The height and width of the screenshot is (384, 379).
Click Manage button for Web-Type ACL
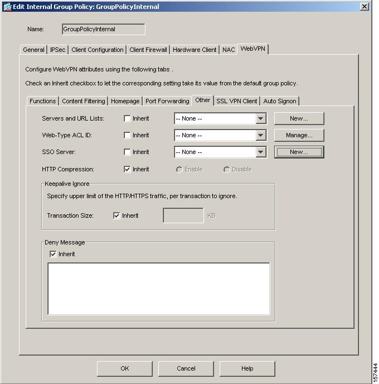pos(299,135)
